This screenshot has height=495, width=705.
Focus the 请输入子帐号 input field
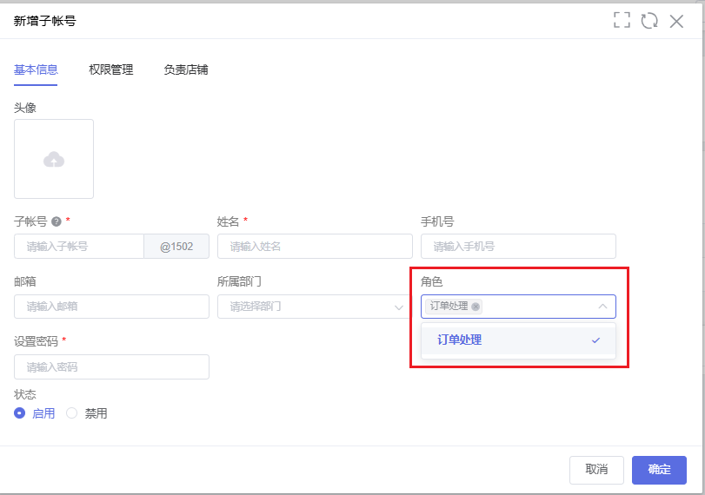(79, 246)
